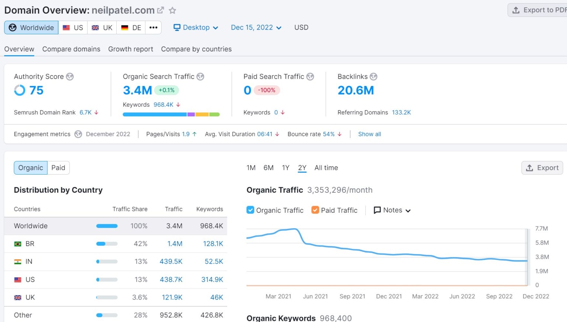Viewport: 567px width, 322px height.
Task: Open the Dec 15, 2022 date picker
Action: point(256,27)
